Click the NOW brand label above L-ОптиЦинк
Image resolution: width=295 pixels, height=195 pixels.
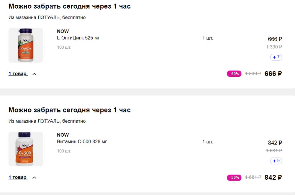63,31
